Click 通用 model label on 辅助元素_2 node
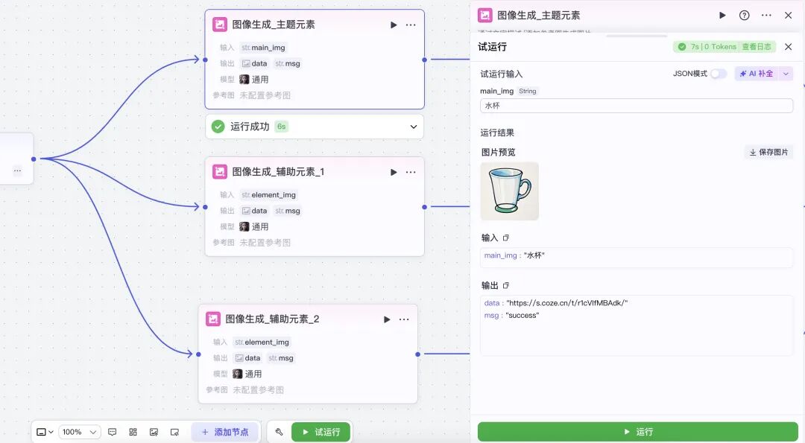 [x=253, y=374]
